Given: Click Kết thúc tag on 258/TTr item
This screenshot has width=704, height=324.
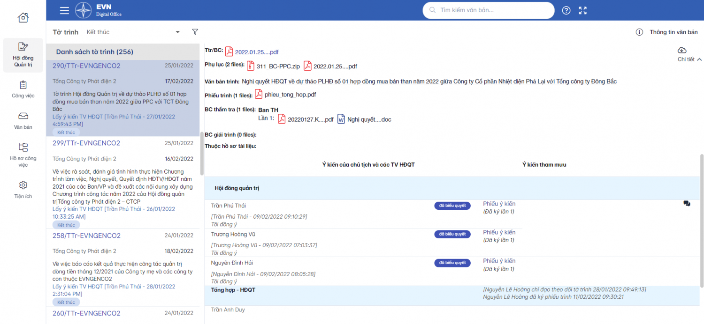Looking at the screenshot, I should pyautogui.click(x=66, y=302).
